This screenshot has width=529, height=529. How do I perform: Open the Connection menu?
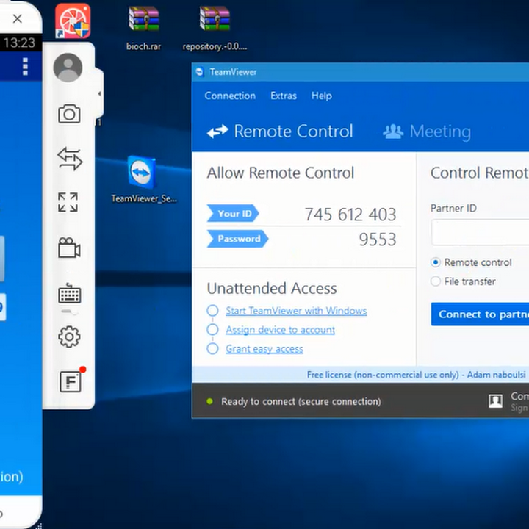click(230, 96)
